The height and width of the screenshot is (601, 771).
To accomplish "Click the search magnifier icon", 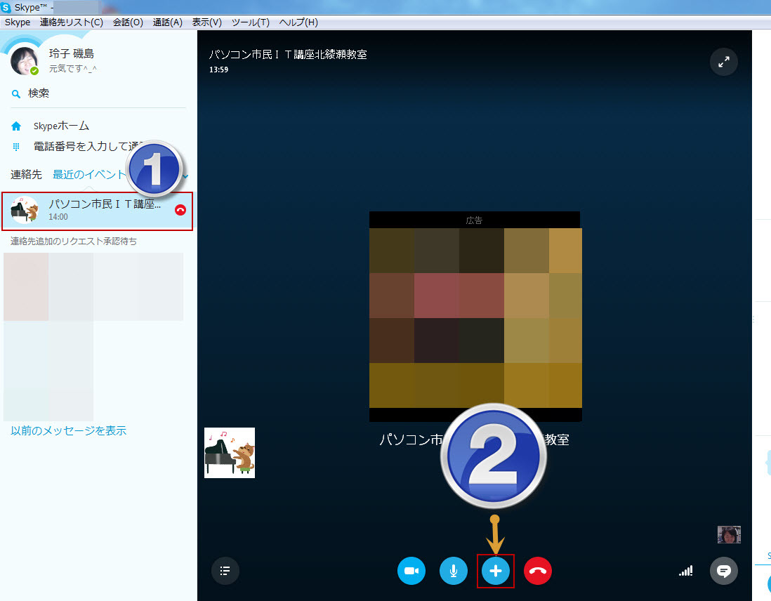I will [x=16, y=93].
